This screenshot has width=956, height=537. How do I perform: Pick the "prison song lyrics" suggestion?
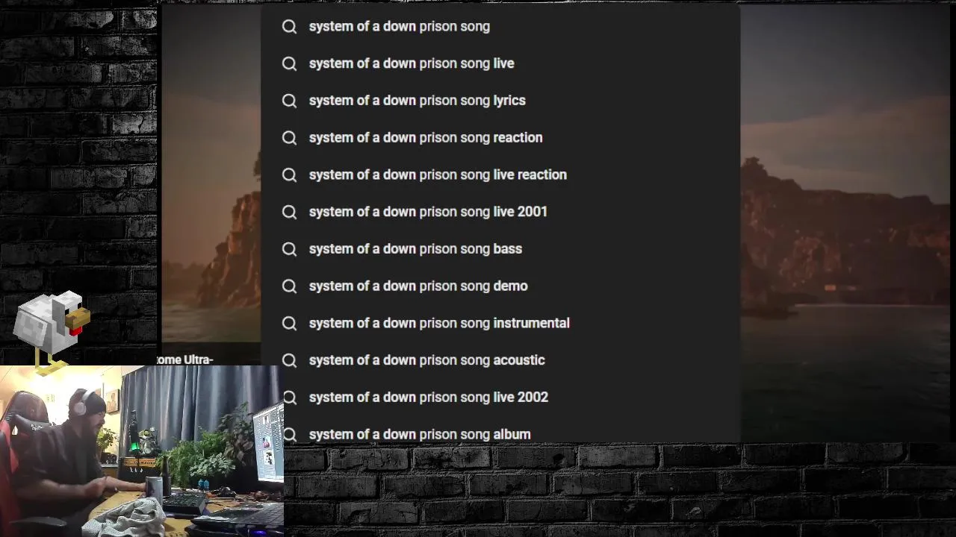tap(500, 101)
